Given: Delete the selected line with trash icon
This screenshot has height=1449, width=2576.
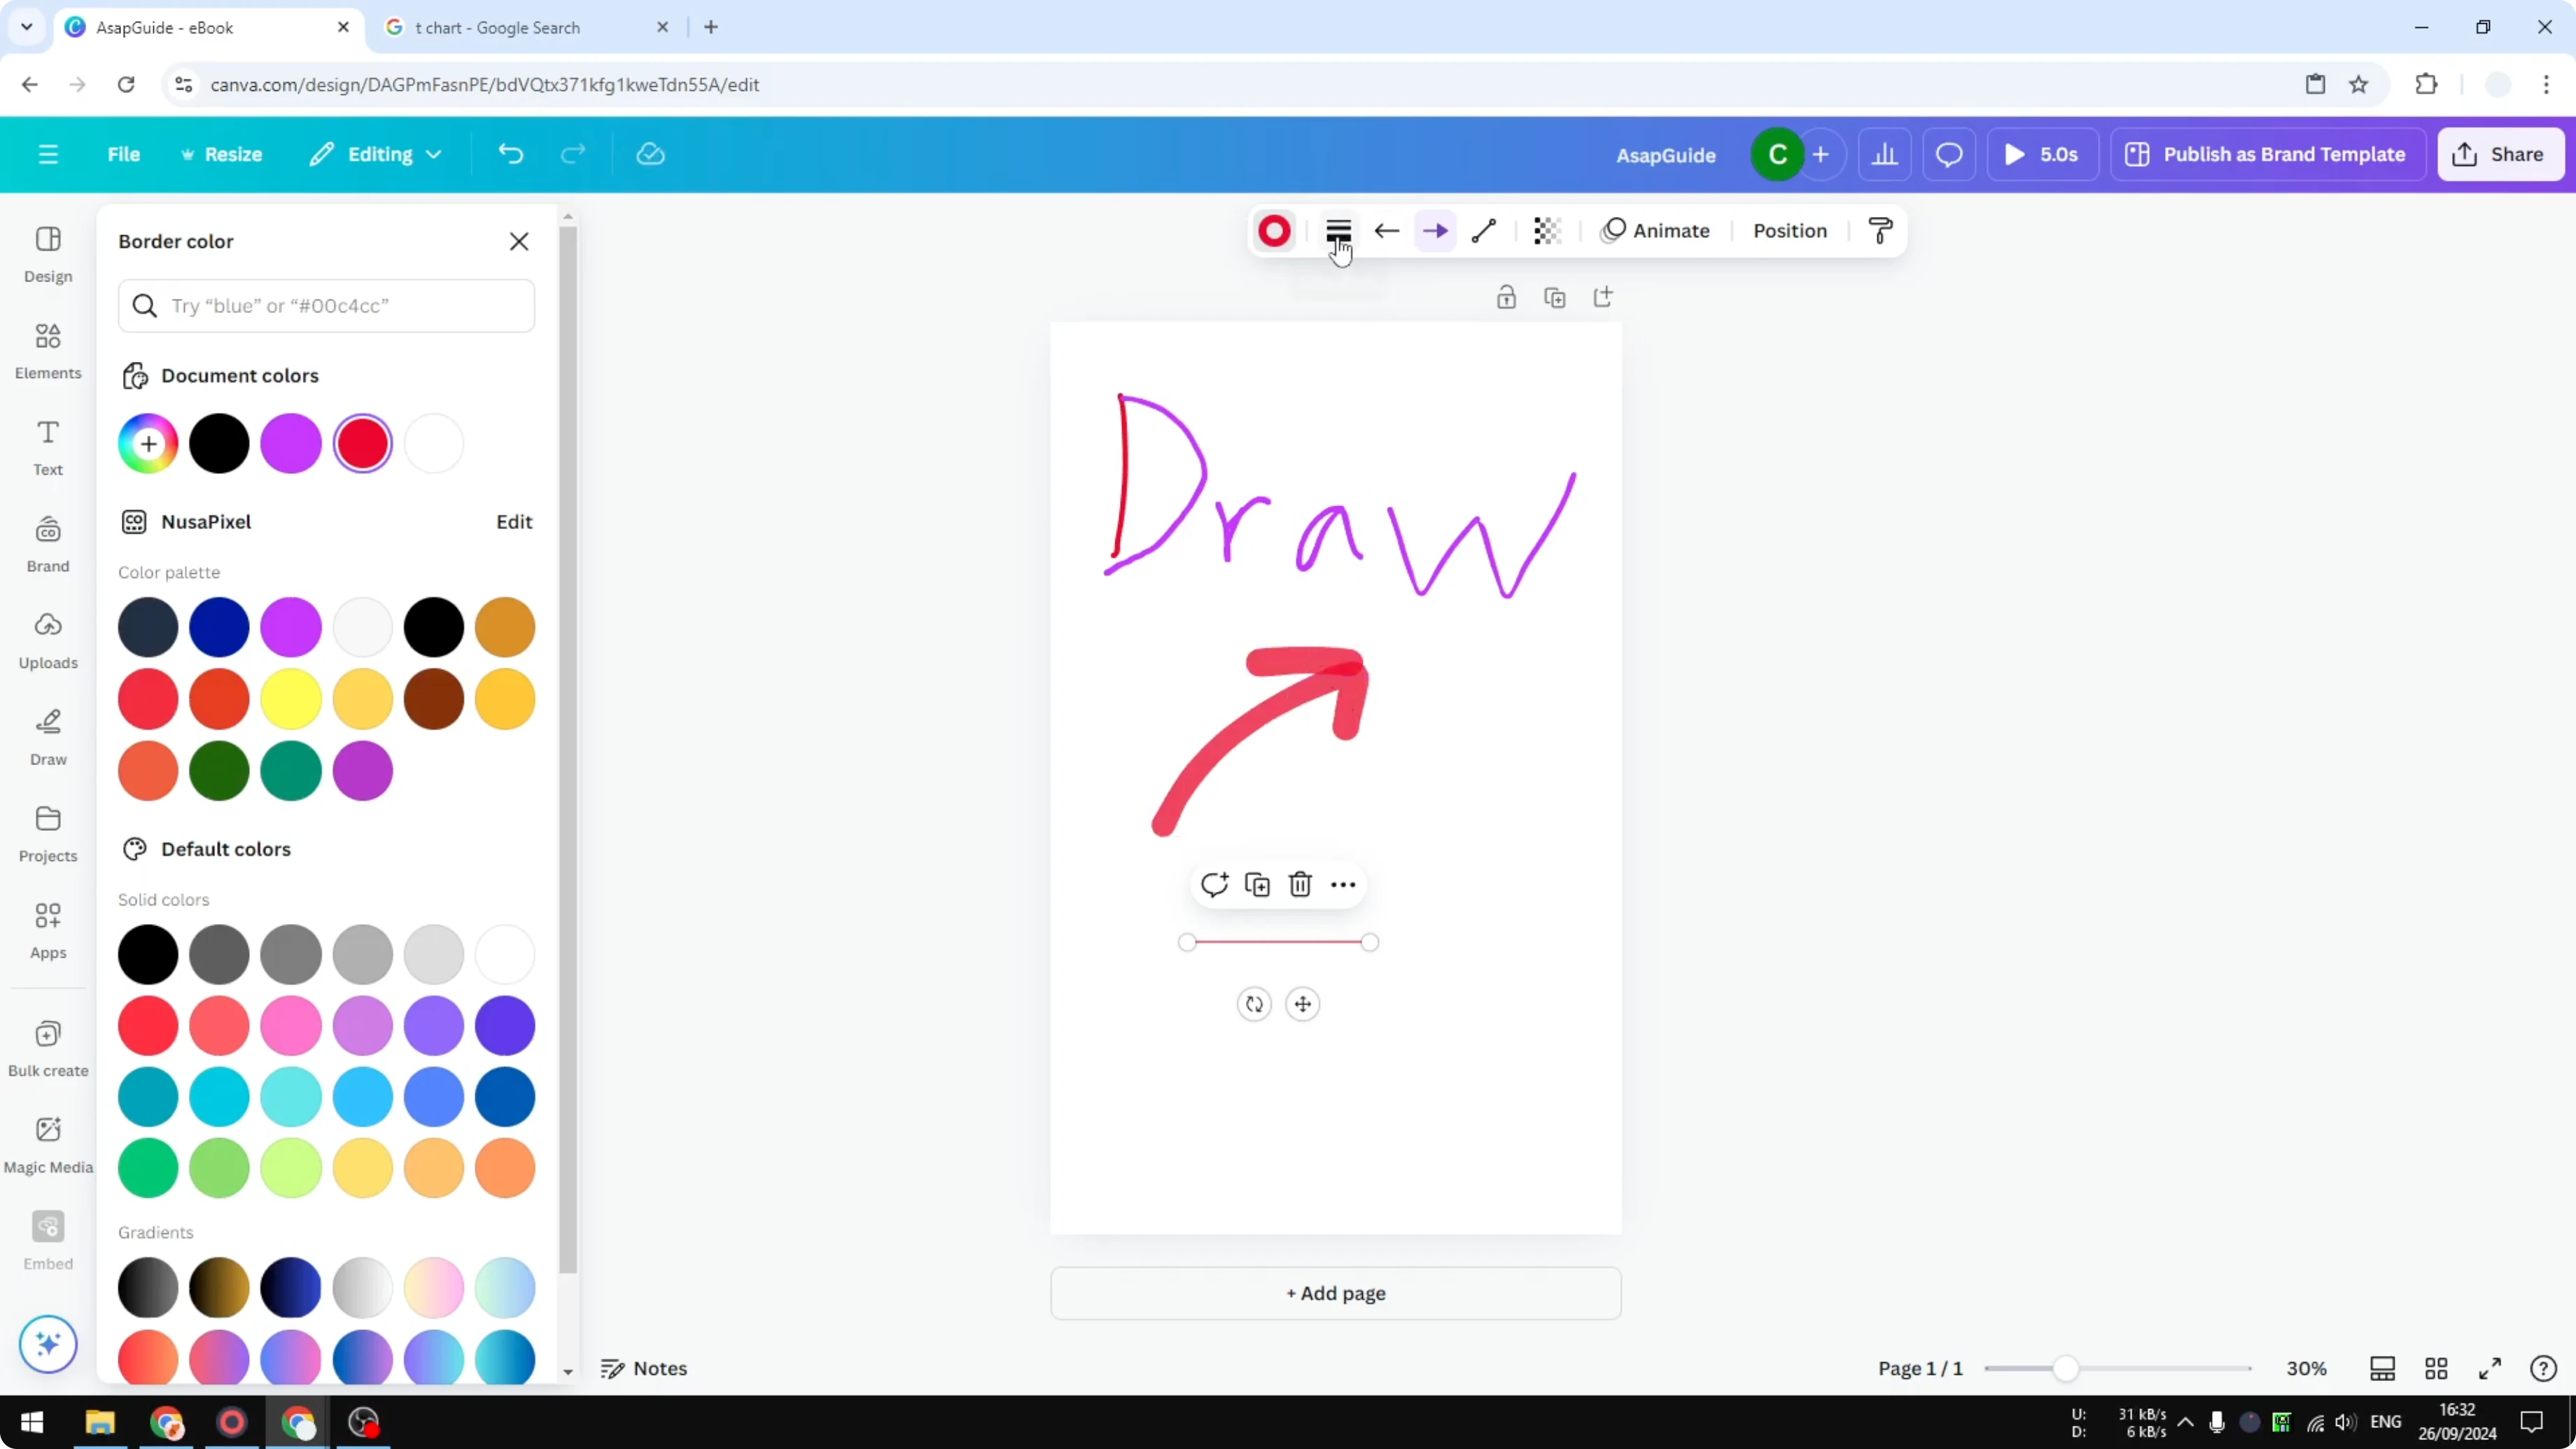Looking at the screenshot, I should pyautogui.click(x=1300, y=884).
